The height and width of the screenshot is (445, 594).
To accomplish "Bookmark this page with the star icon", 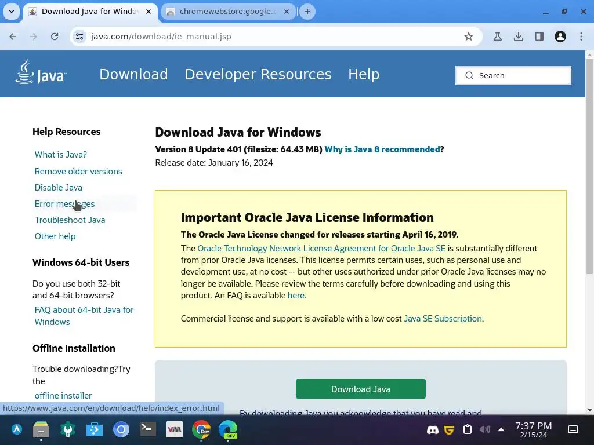I will click(x=469, y=37).
